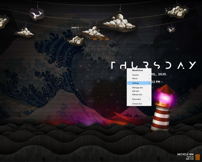This screenshot has width=202, height=162.
Task: Click the elapsed time 00:00 label
Action: 74,28
